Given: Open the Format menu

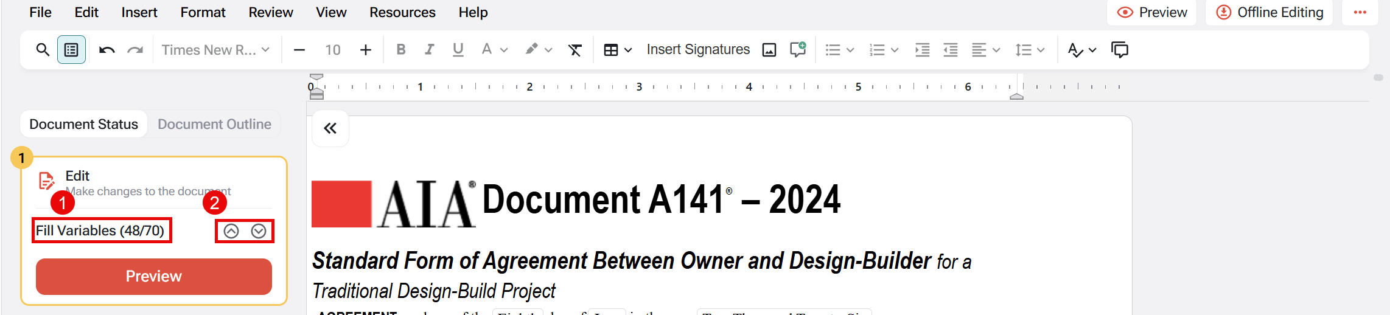Looking at the screenshot, I should click(203, 12).
